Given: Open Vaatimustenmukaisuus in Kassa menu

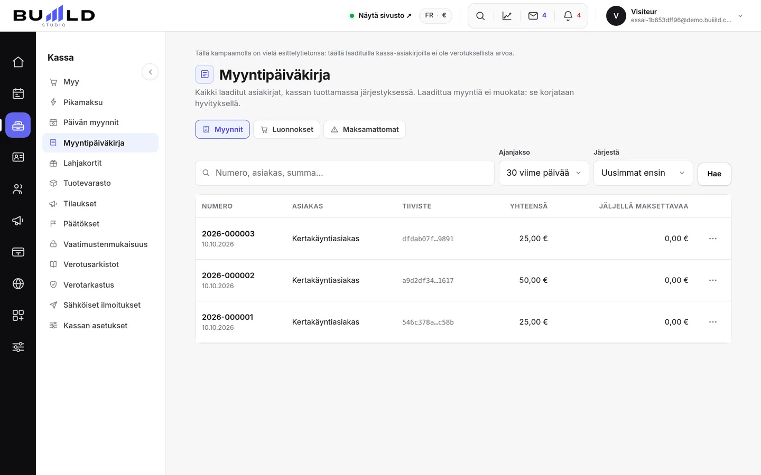Looking at the screenshot, I should pyautogui.click(x=100, y=244).
